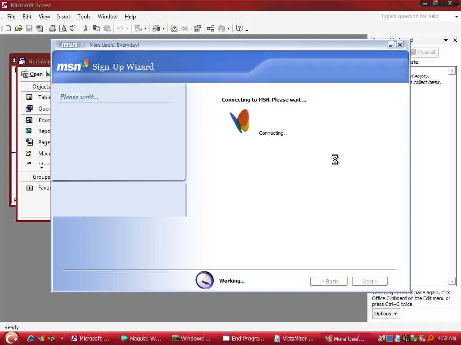Click the OfficeLinks toolbar icon
This screenshot has width=461, height=345.
pyautogui.click(x=138, y=28)
